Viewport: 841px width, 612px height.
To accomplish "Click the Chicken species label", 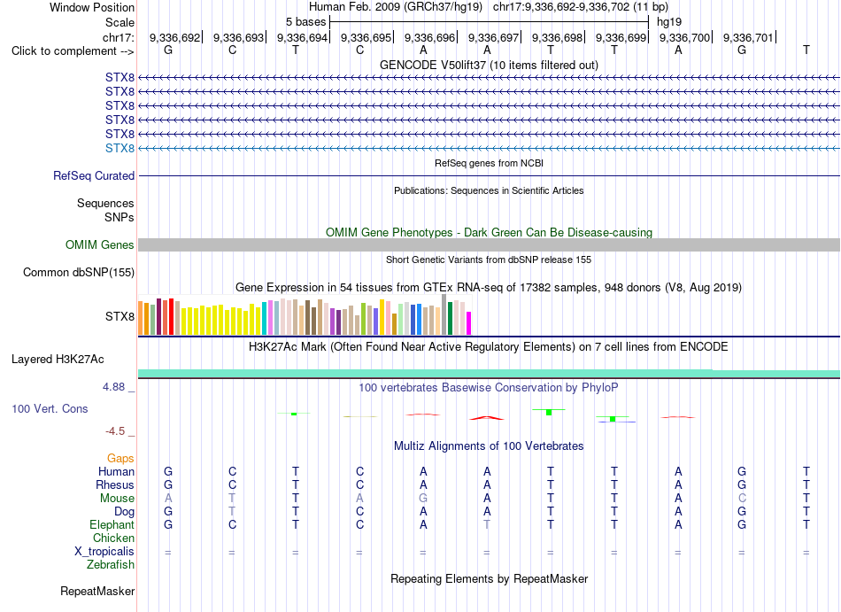I will [113, 538].
